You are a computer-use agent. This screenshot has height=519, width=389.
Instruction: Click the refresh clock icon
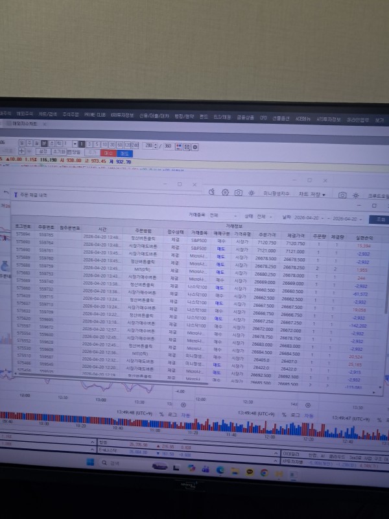point(212,191)
